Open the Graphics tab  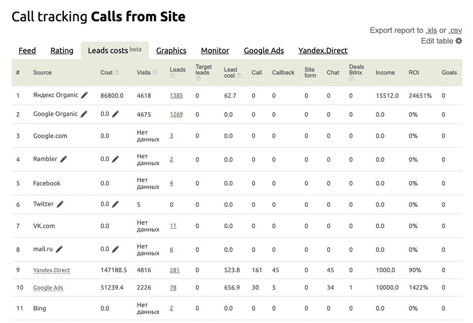click(171, 50)
